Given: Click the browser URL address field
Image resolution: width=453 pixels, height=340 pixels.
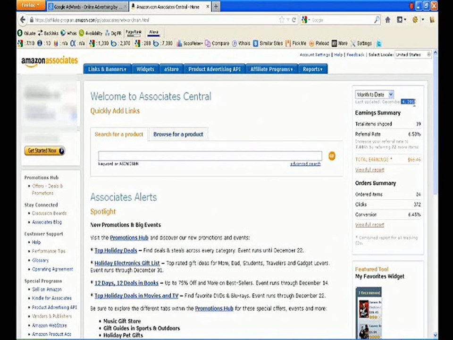Looking at the screenshot, I should (x=156, y=20).
